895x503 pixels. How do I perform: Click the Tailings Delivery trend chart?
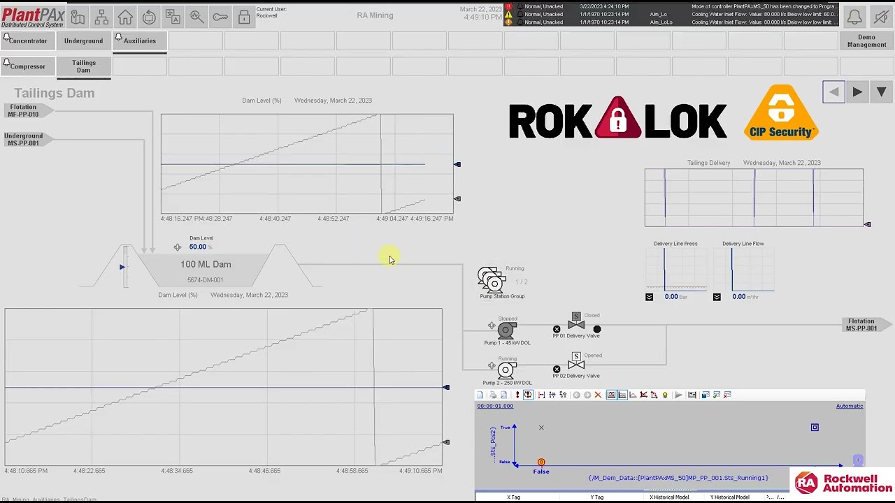click(754, 198)
